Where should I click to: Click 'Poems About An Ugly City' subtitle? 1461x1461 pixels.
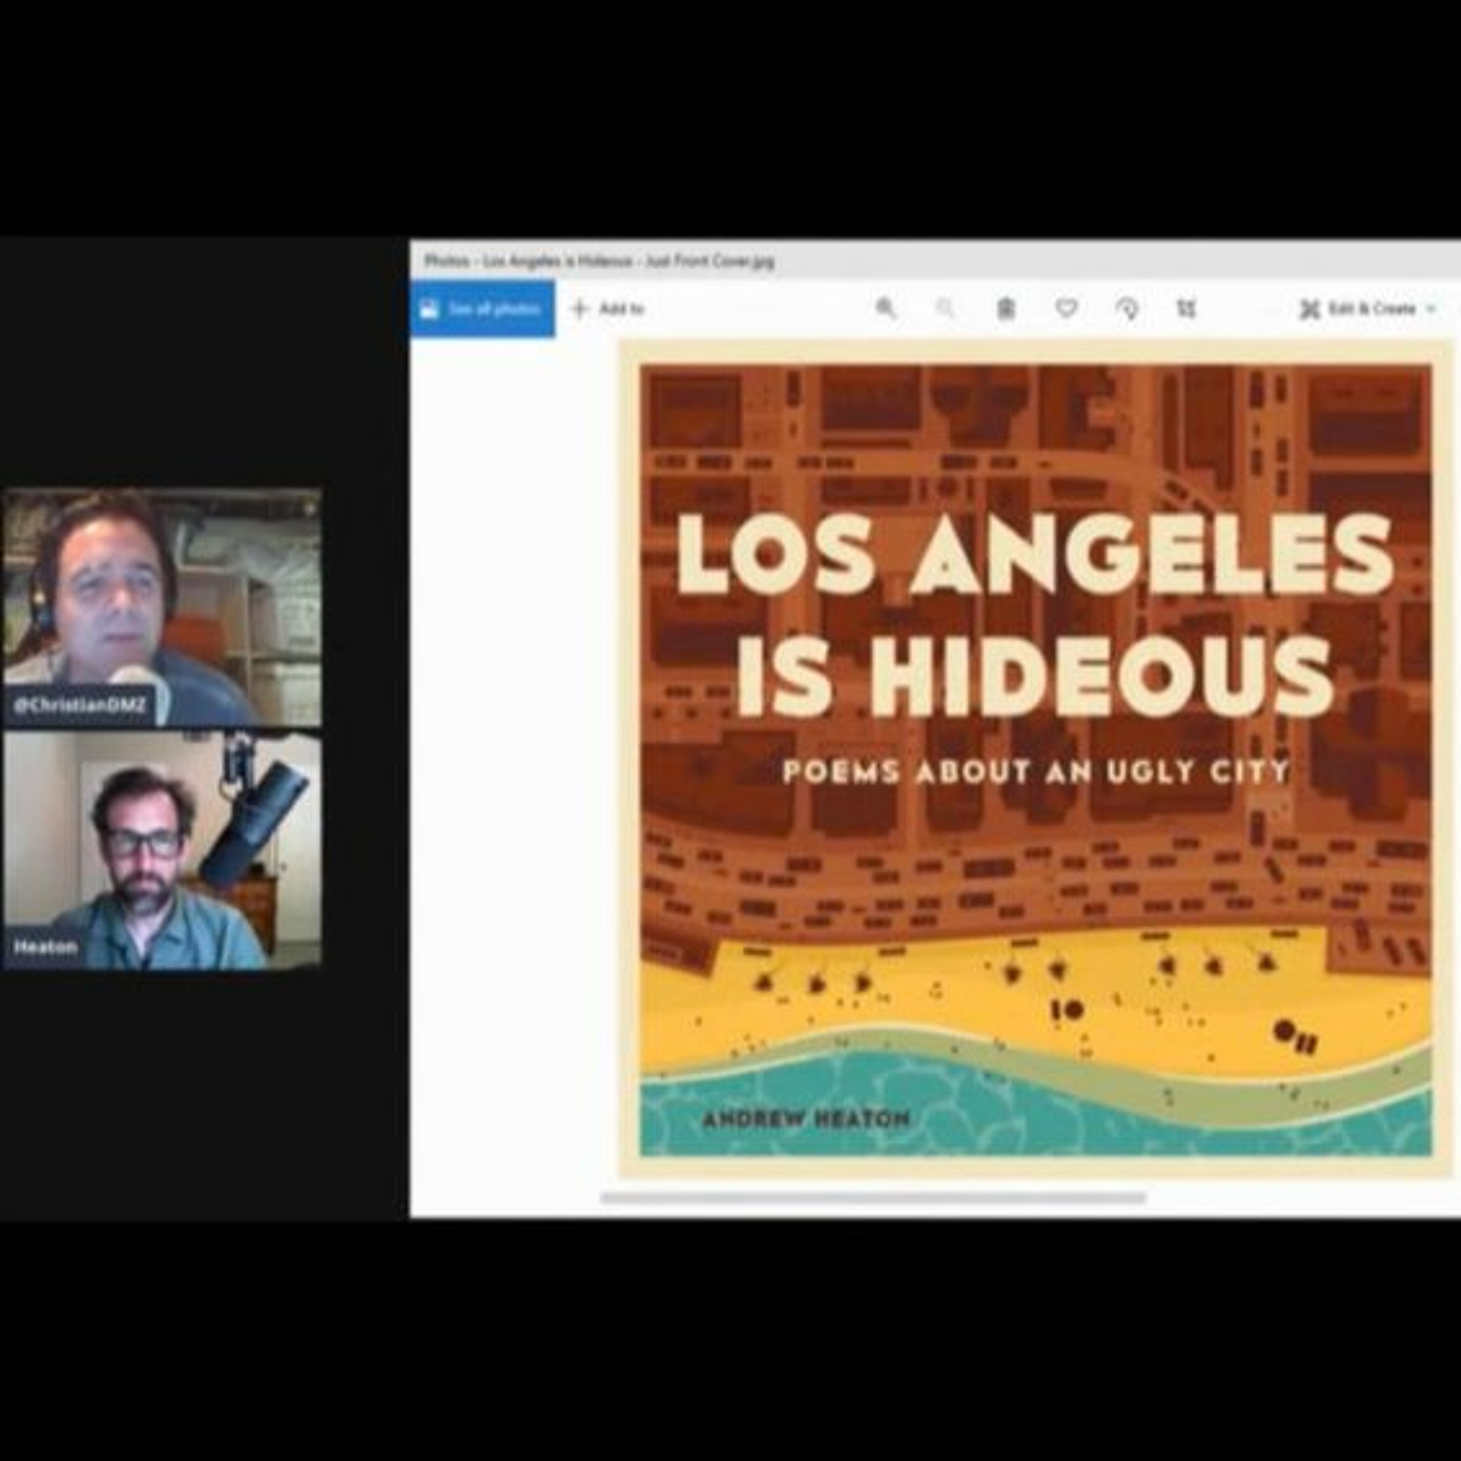1036,772
